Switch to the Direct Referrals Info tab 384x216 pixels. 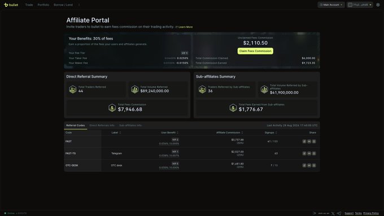102,125
